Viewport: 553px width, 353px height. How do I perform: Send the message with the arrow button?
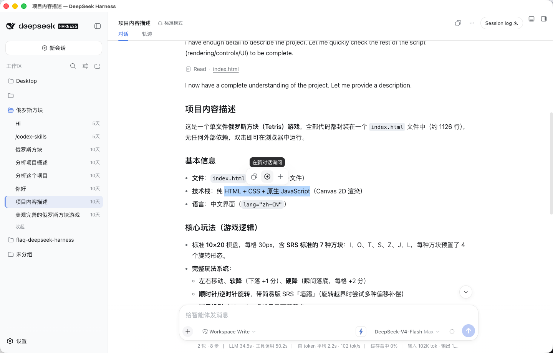click(469, 331)
